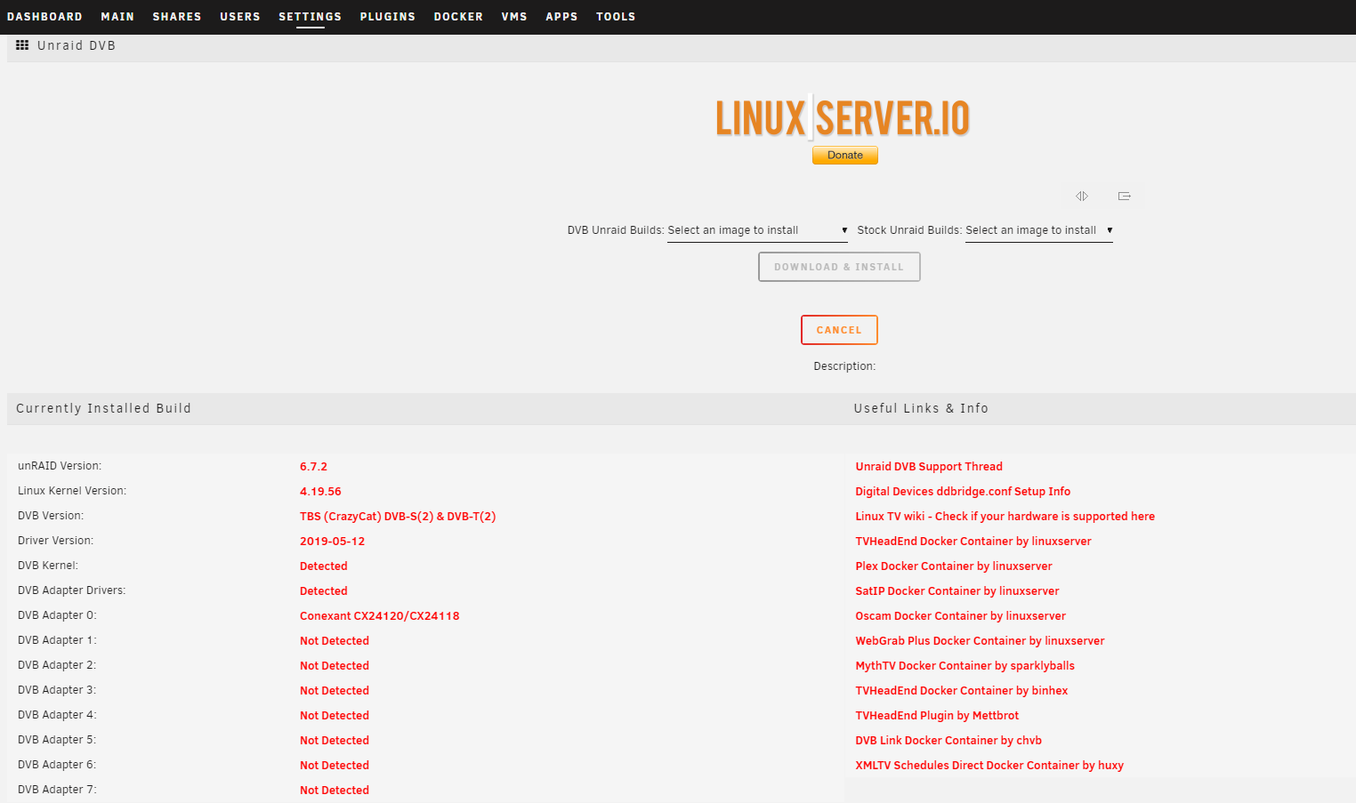The image size is (1356, 803).
Task: Open TVHeadEnd Docker Container by binhex link
Action: point(962,691)
